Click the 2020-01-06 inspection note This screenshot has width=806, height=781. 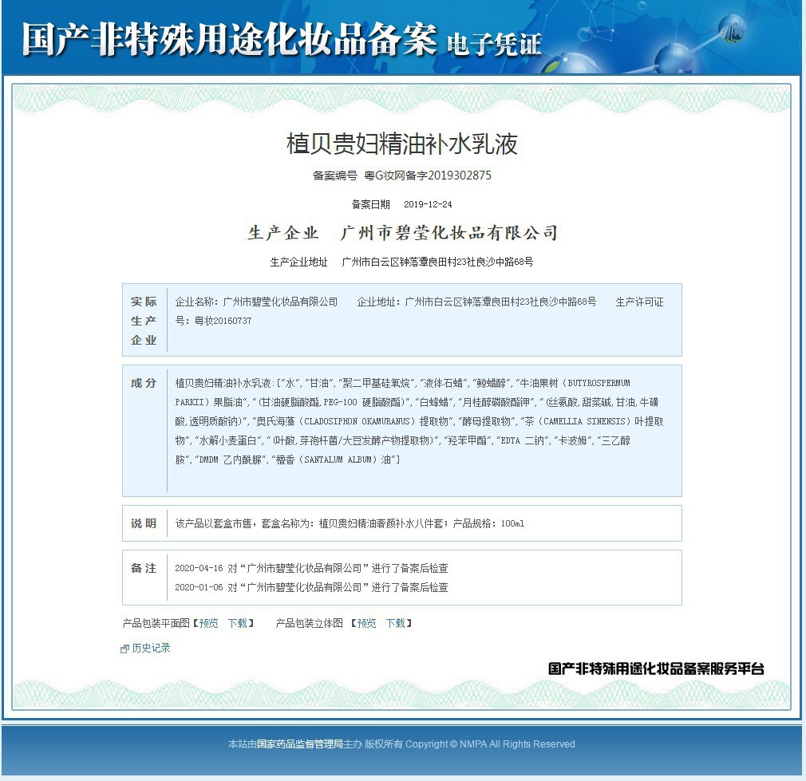(311, 587)
